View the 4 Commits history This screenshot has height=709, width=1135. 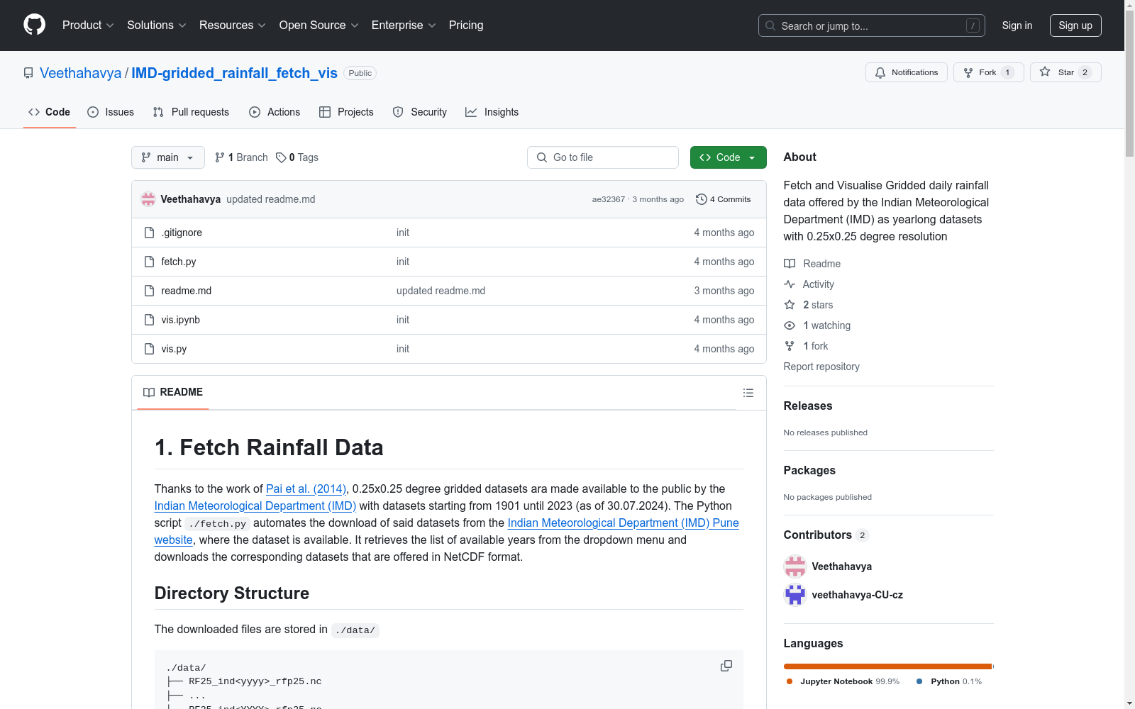tap(724, 199)
